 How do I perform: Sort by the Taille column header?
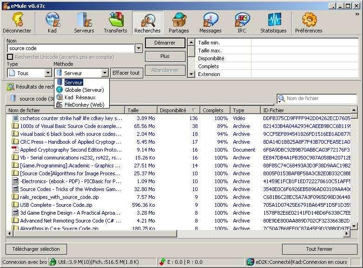(x=141, y=110)
